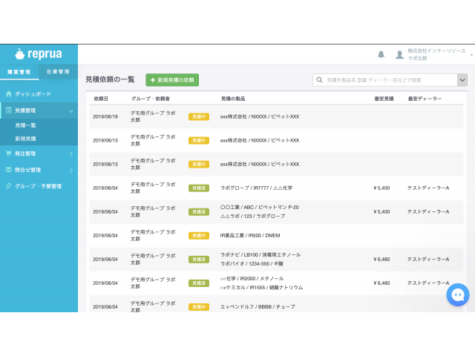Open the search filter dropdown arrow
This screenshot has width=475, height=356.
click(x=462, y=79)
